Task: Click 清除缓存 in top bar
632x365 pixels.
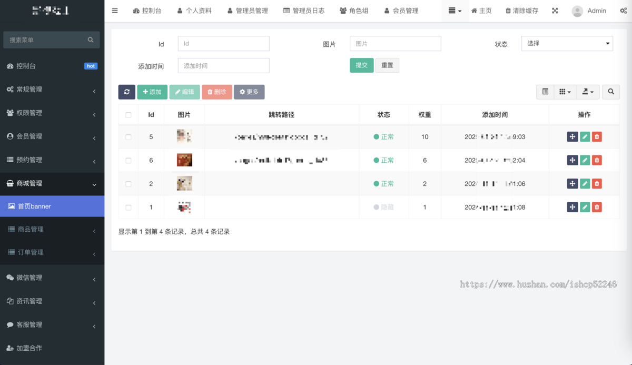Action: pyautogui.click(x=522, y=11)
